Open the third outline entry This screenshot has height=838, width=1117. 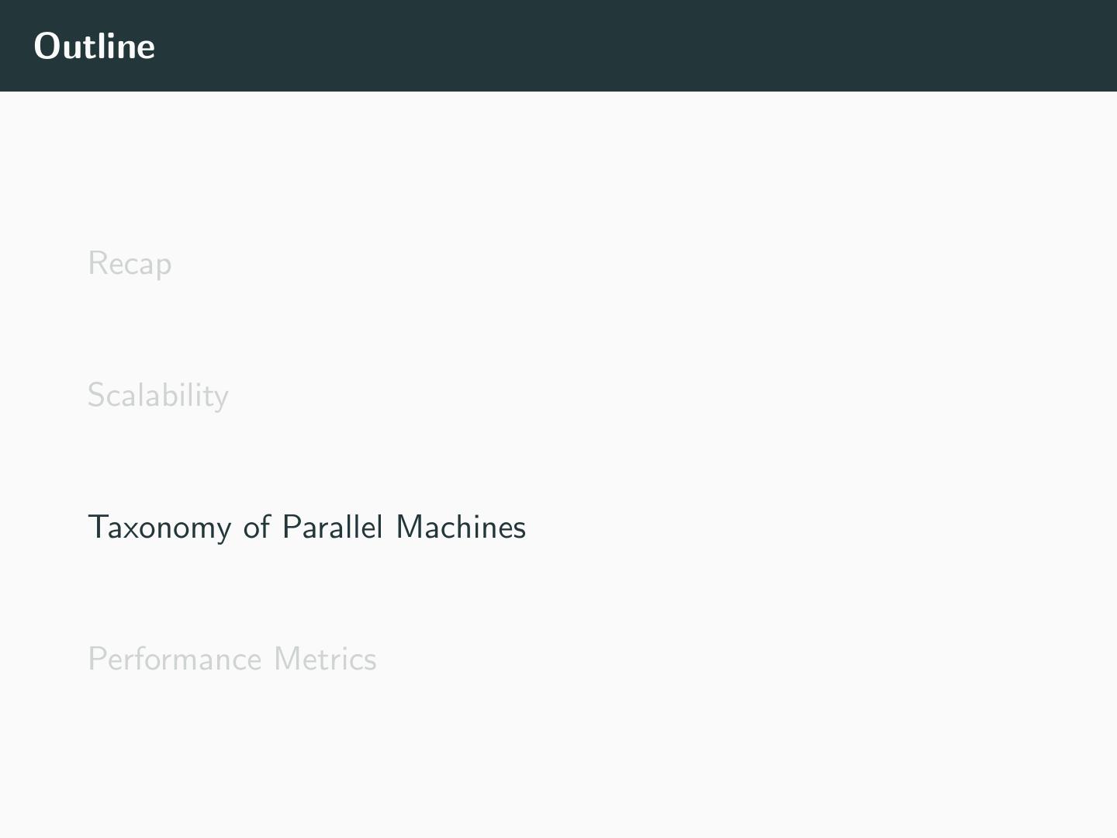306,528
